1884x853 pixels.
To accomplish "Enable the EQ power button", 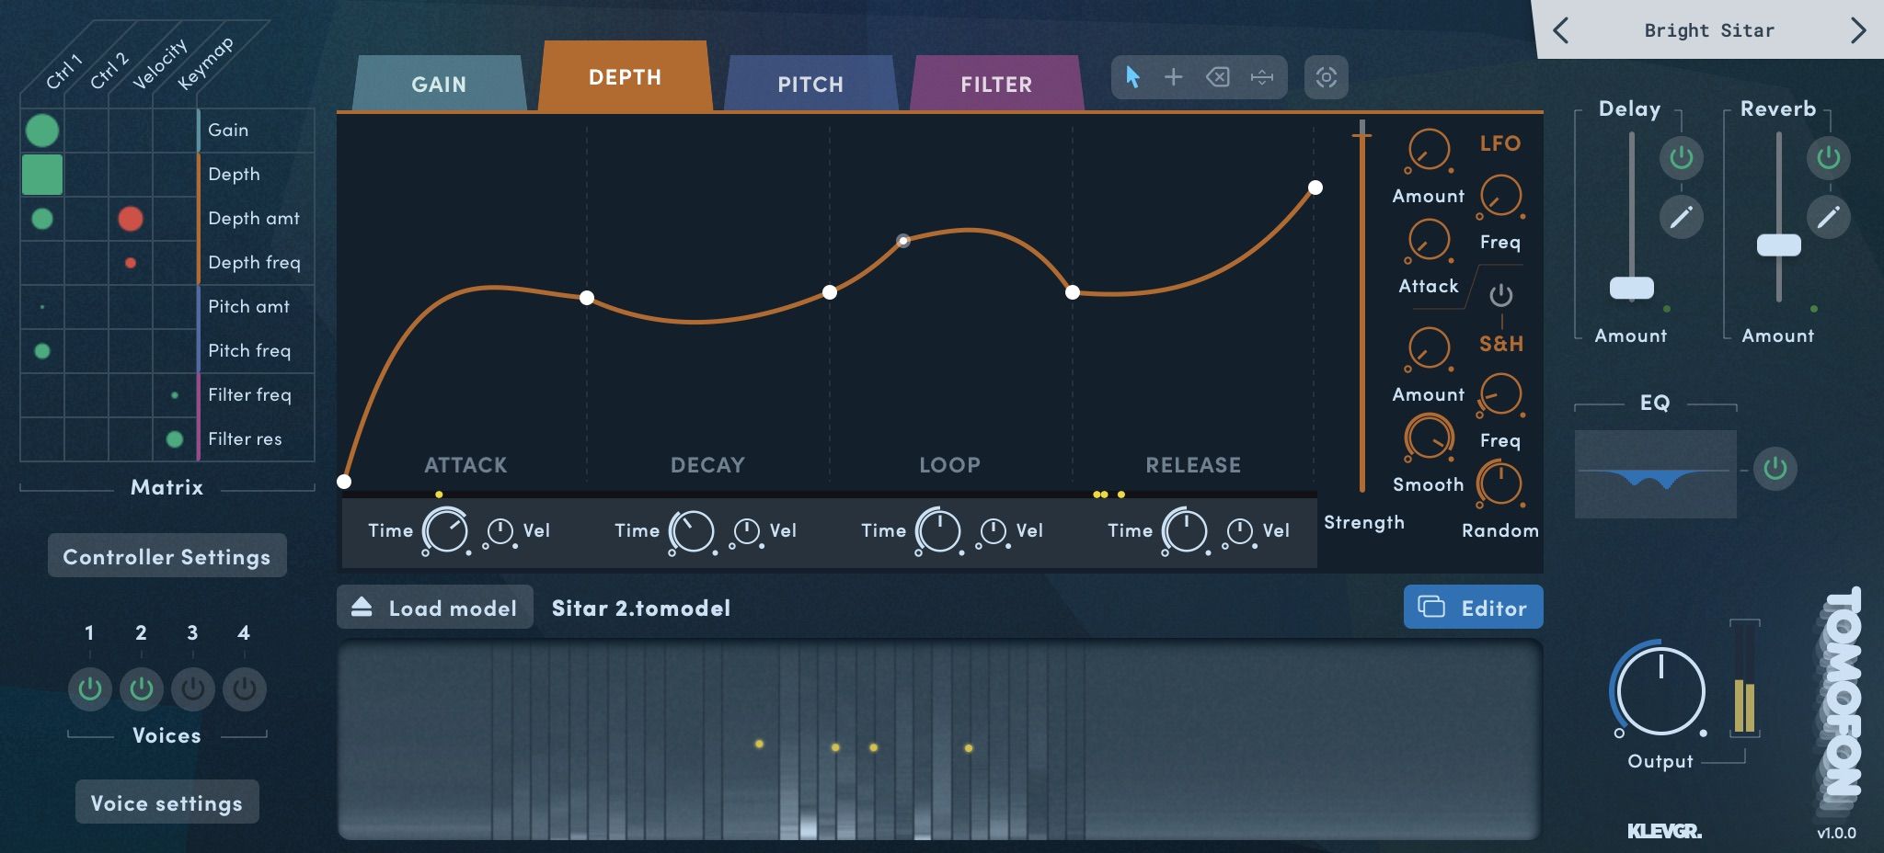I will (1775, 468).
